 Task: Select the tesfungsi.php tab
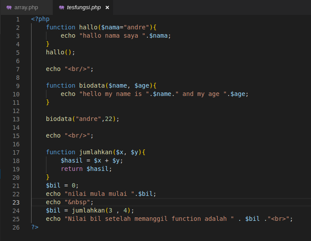[x=84, y=7]
